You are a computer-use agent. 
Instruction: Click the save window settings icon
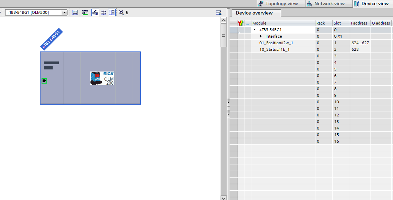coord(218,12)
